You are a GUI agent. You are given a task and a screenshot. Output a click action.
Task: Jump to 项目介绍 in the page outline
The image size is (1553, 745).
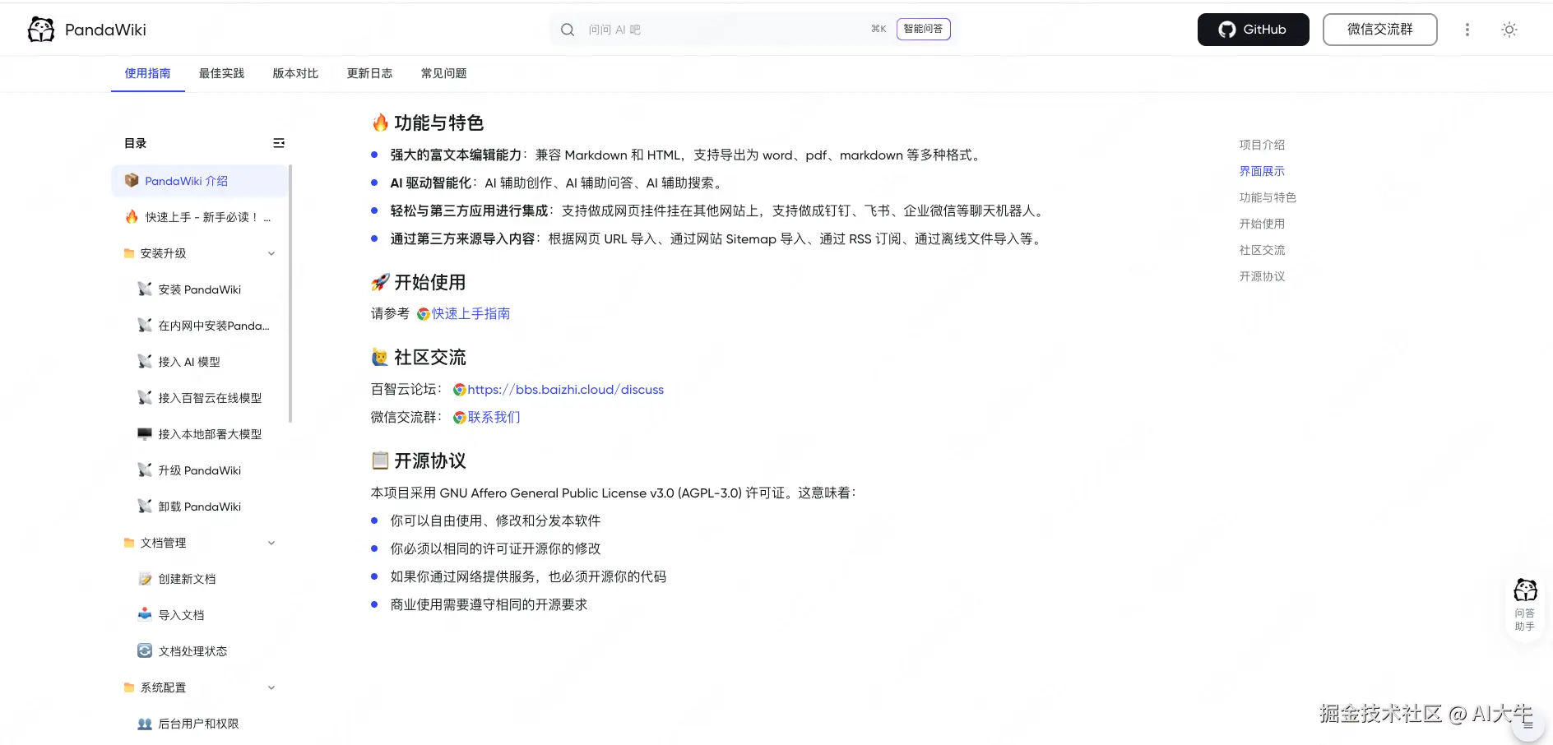(x=1262, y=145)
